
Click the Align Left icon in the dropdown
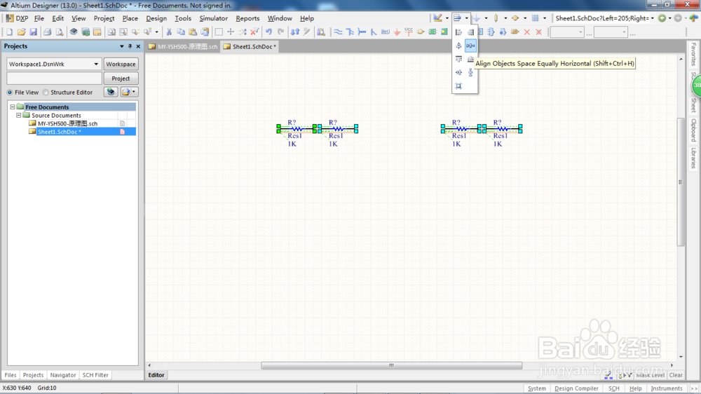click(x=458, y=32)
